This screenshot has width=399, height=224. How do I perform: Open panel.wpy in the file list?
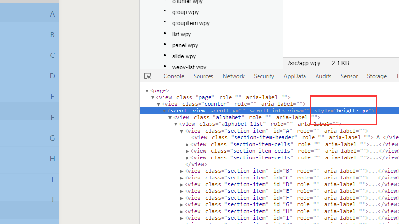pos(185,45)
